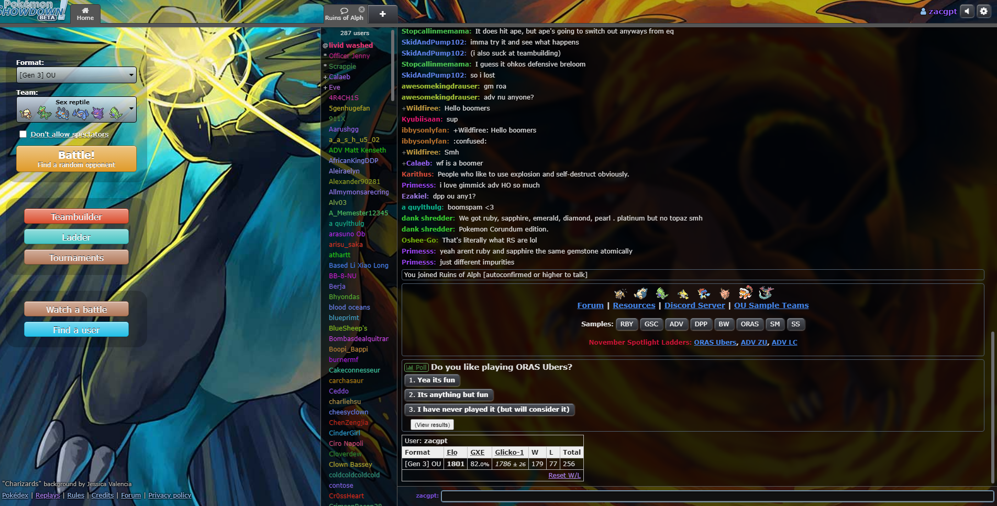This screenshot has height=506, width=997.
Task: Click the zacgpt user icon at top right
Action: click(x=923, y=12)
